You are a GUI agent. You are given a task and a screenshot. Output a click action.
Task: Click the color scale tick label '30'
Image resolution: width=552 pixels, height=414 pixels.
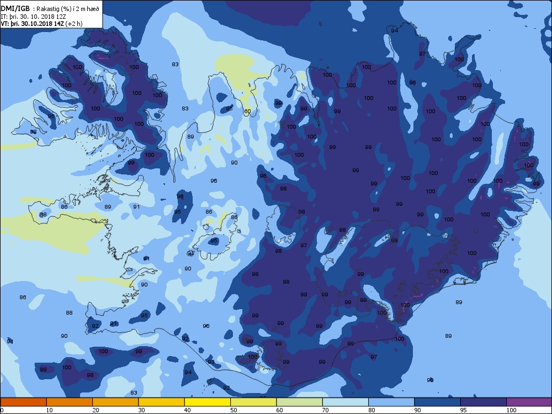click(141, 410)
